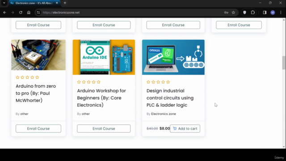Click the $8.00 sale price

point(164,128)
